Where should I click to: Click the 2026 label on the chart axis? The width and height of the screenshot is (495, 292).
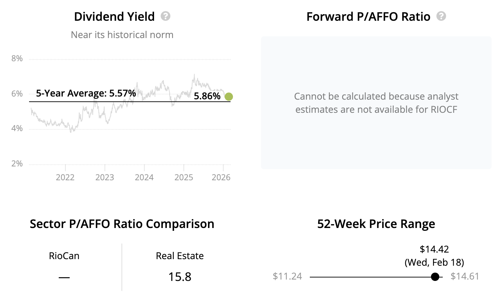(x=221, y=177)
